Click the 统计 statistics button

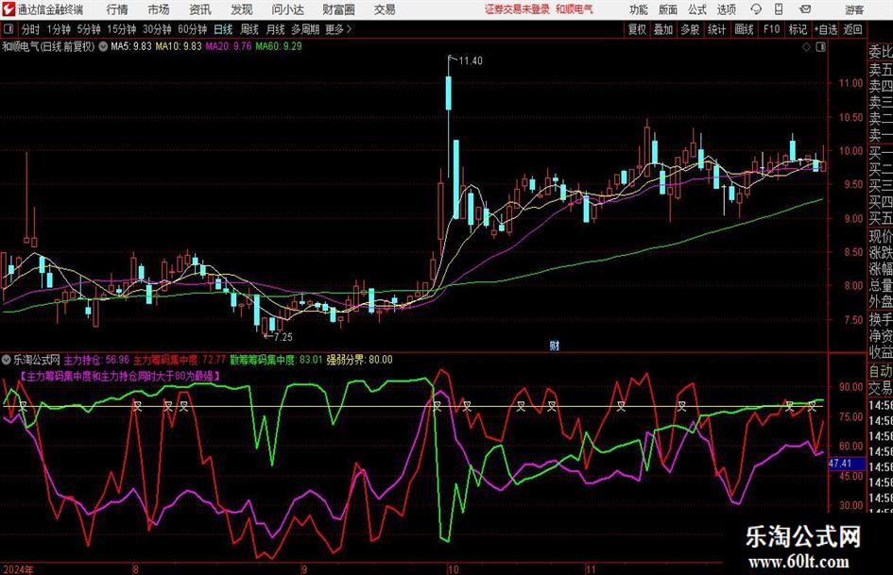point(716,29)
